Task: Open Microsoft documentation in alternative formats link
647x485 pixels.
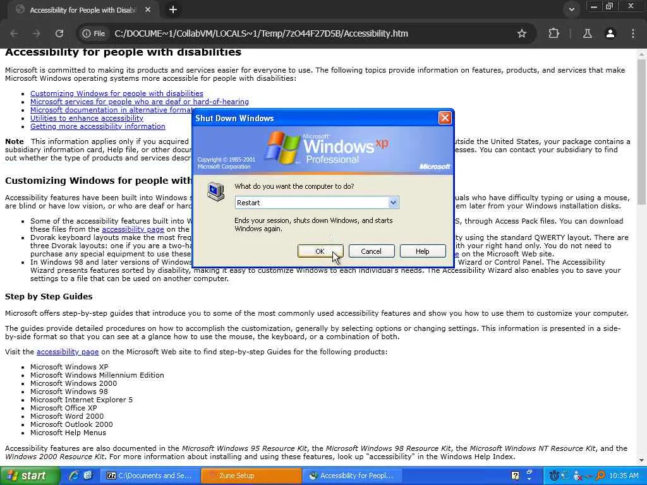Action: coord(111,110)
